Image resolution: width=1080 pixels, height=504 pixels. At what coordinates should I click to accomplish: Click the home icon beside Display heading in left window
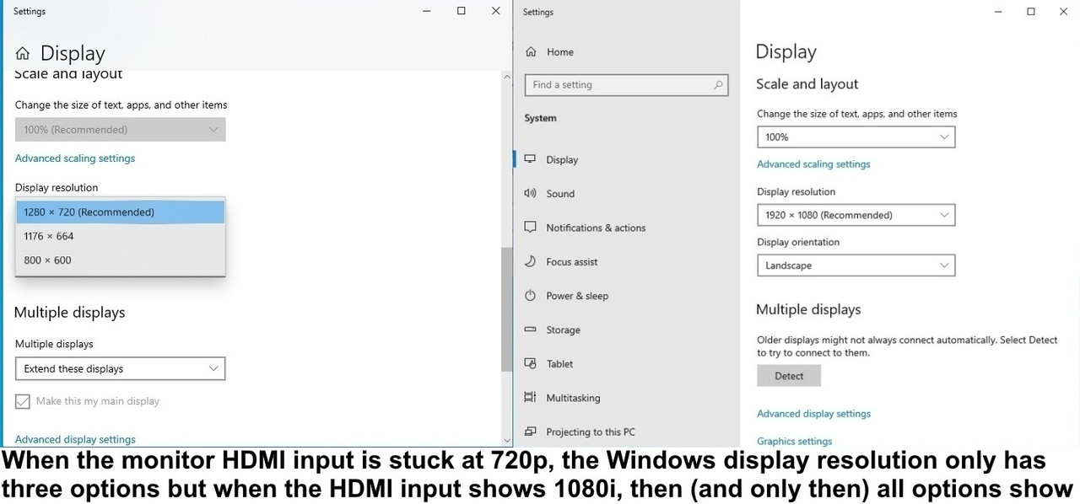point(23,54)
